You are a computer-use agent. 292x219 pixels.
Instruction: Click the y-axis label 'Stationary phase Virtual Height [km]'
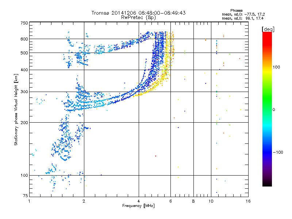(x=16, y=110)
